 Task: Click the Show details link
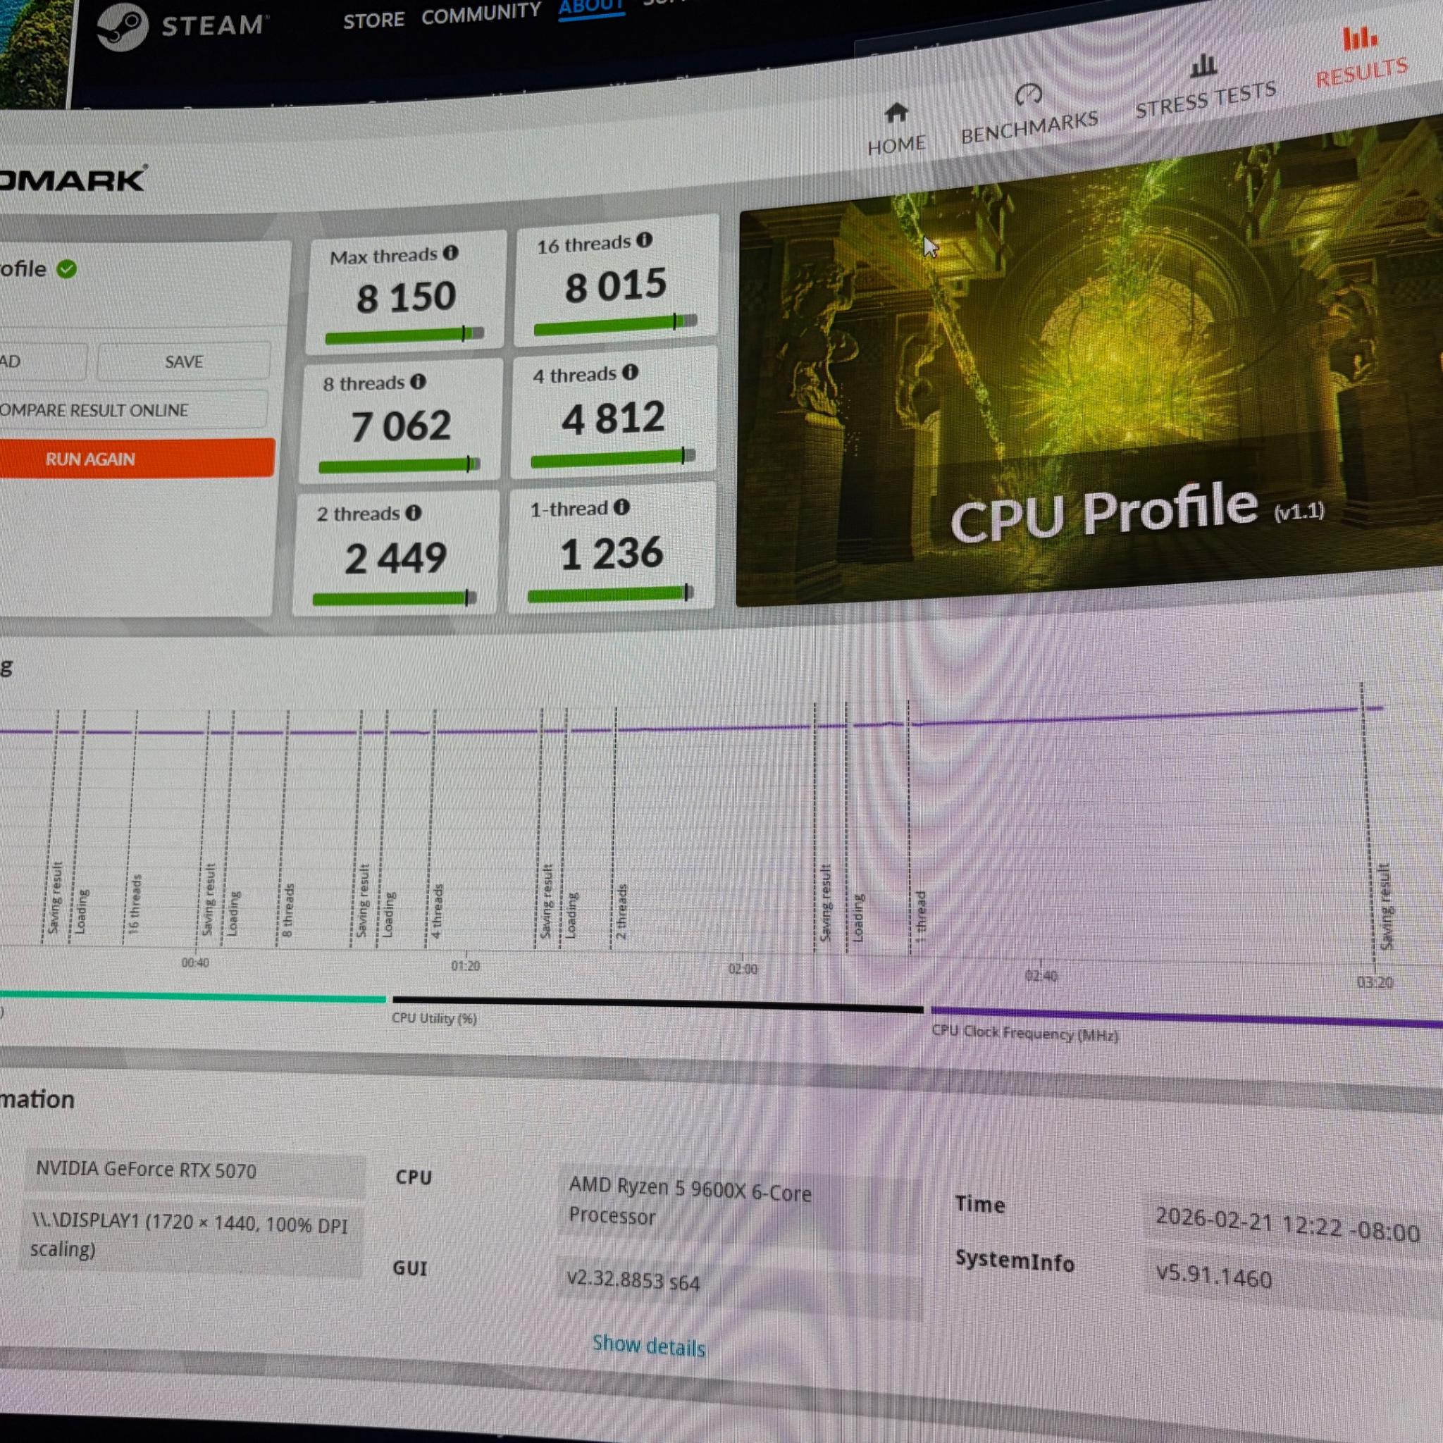[x=648, y=1346]
